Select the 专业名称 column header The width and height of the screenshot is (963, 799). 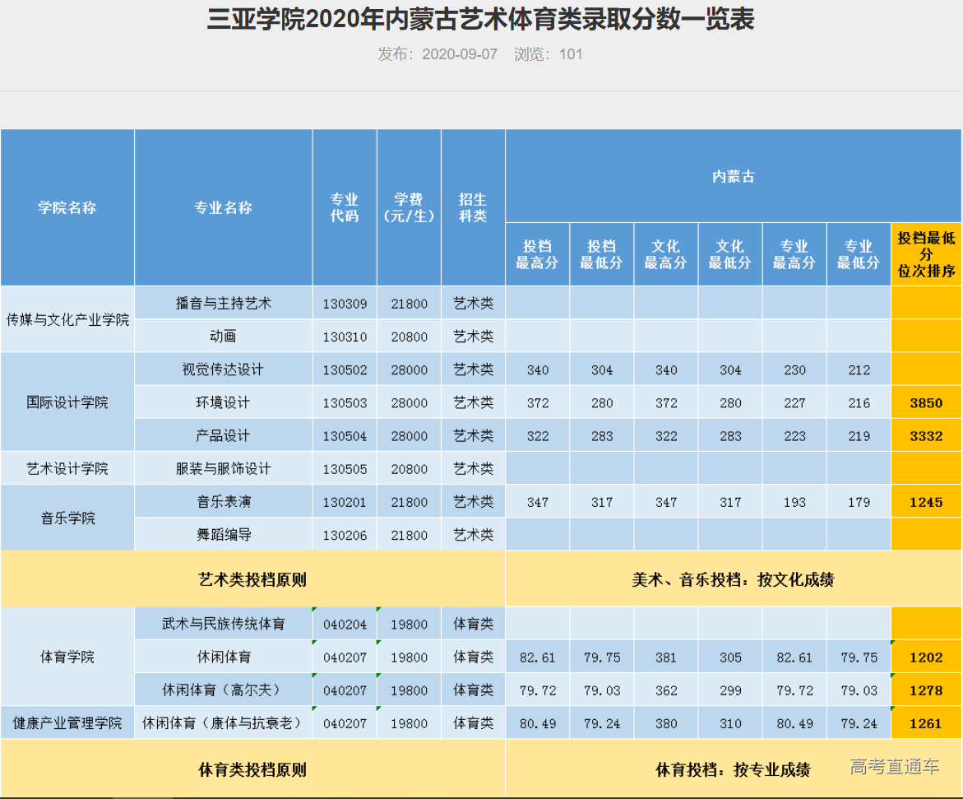[x=223, y=207]
